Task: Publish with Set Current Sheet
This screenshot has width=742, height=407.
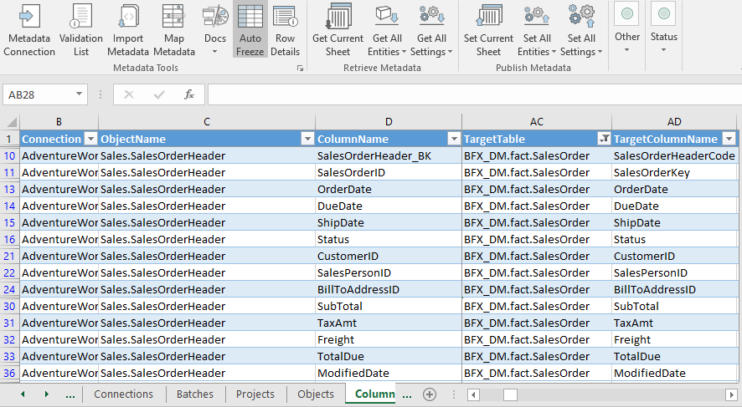Action: click(488, 30)
